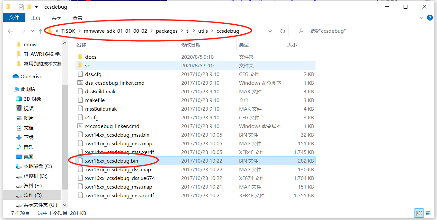Click the 本地磁盘 (C:) drive icon
Screen dimensions: 437x220
pyautogui.click(x=19, y=166)
